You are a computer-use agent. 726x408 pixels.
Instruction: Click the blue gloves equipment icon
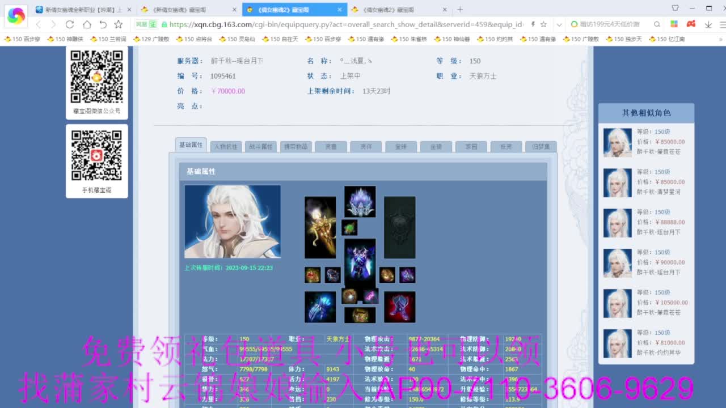[x=320, y=307]
